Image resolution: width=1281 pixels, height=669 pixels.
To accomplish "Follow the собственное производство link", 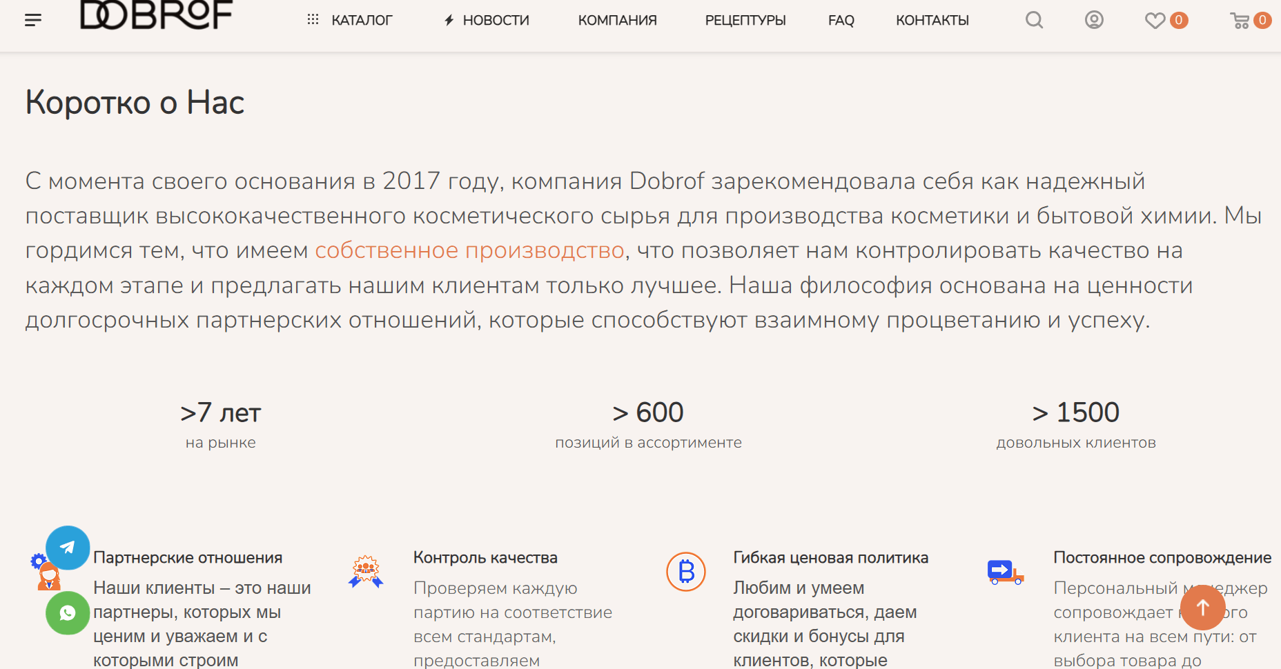I will (470, 250).
